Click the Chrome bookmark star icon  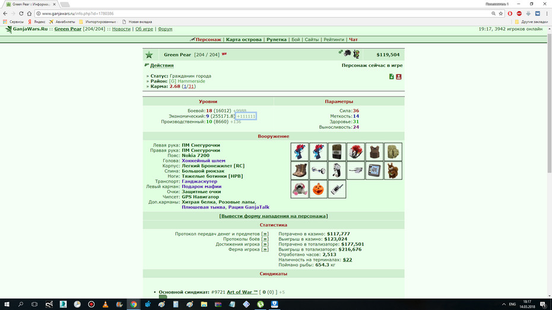[x=500, y=14]
